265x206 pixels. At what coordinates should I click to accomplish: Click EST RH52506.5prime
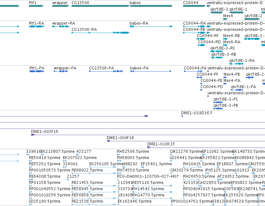click(x=118, y=155)
